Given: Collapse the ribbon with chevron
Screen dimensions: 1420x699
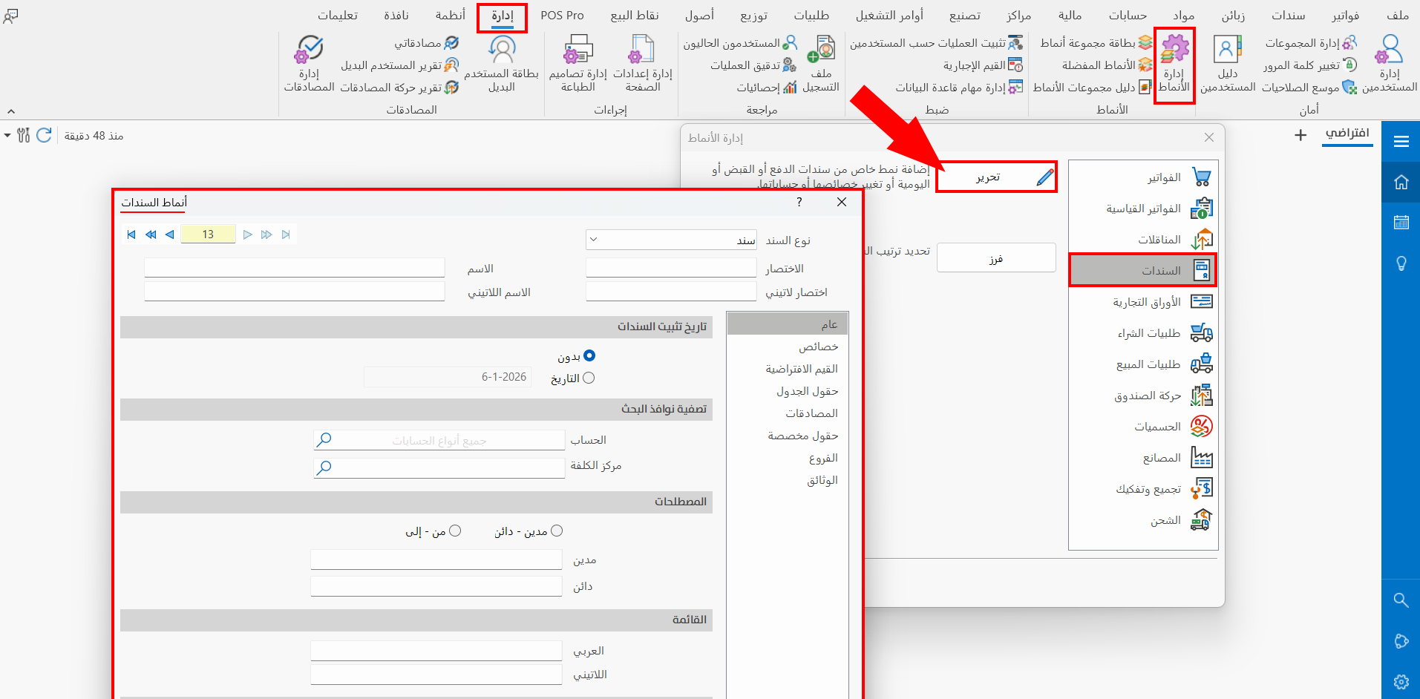Looking at the screenshot, I should coord(11,111).
